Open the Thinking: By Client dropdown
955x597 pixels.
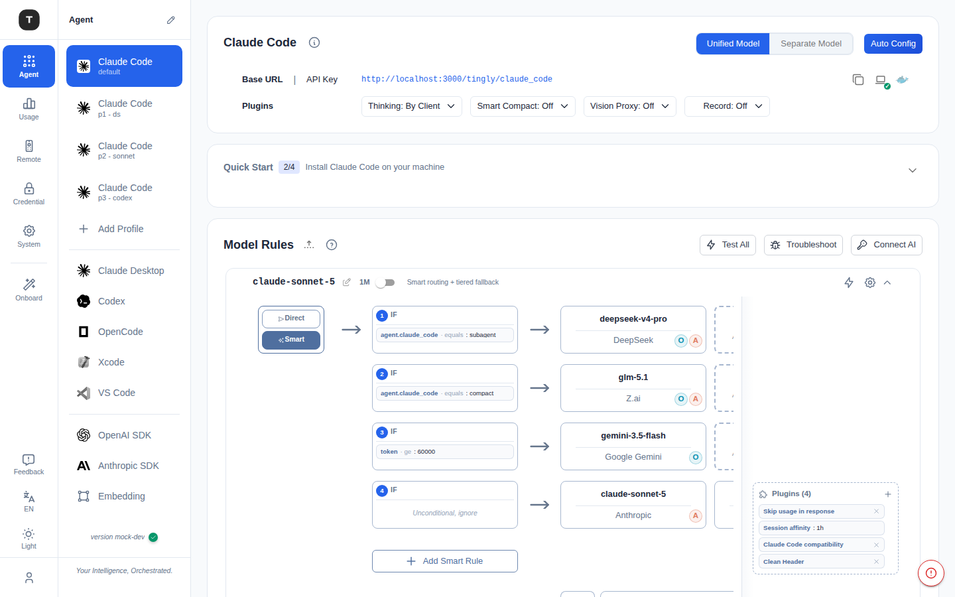click(x=411, y=106)
